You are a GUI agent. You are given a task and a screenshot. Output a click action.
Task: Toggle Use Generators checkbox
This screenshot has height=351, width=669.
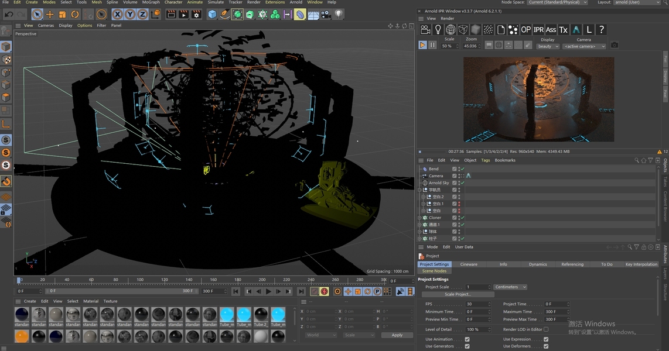click(467, 346)
